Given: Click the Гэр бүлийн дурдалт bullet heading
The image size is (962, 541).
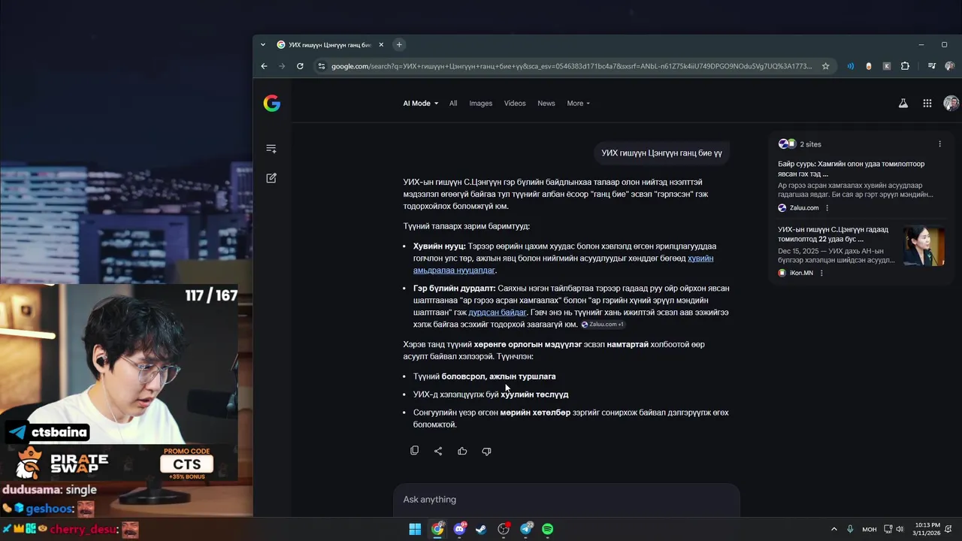Looking at the screenshot, I should [x=454, y=289].
